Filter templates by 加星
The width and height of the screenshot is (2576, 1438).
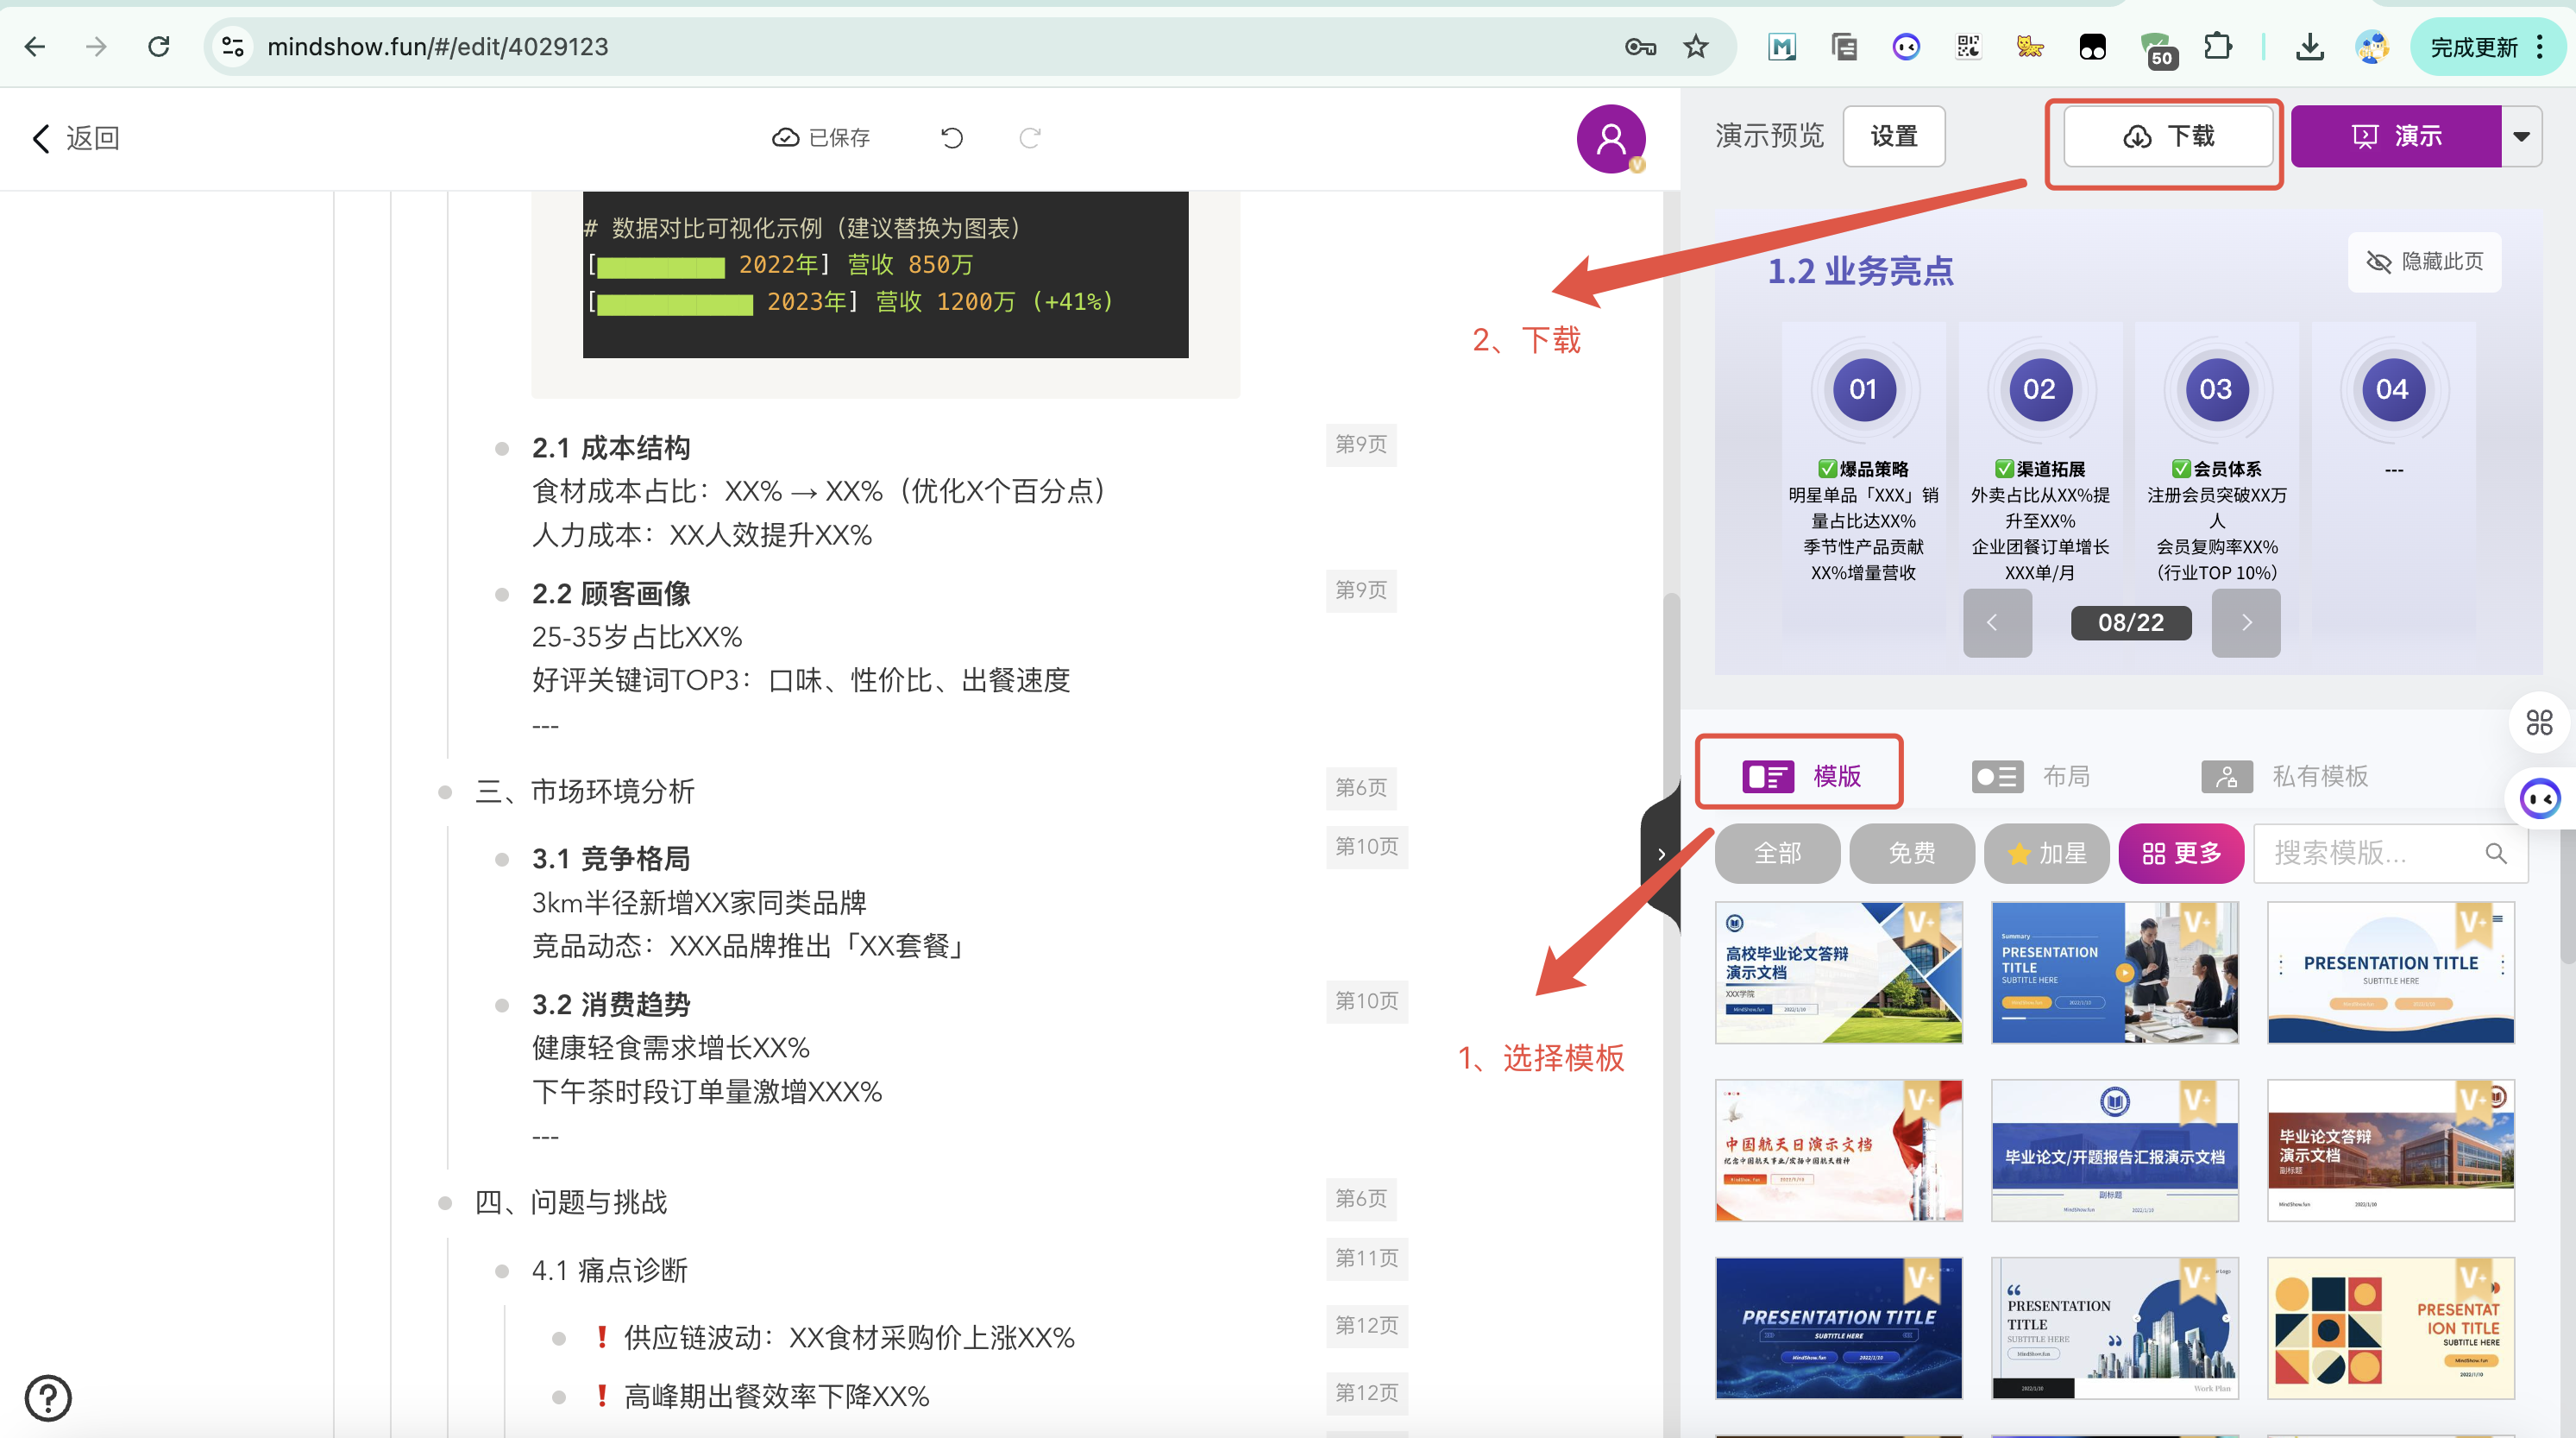(x=2046, y=853)
